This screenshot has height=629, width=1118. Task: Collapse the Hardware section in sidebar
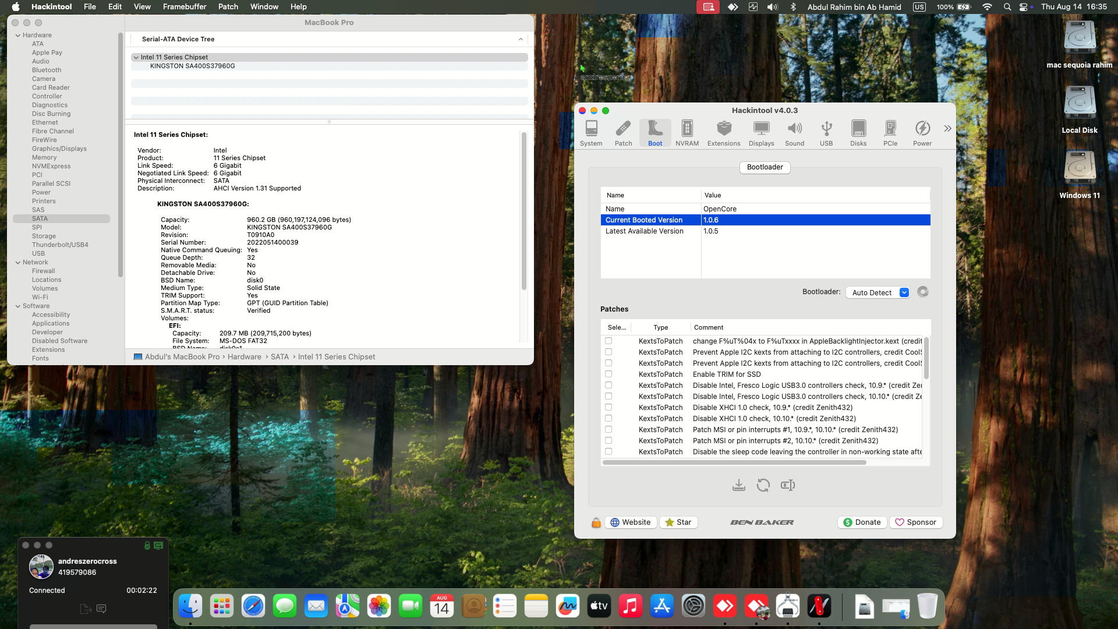pyautogui.click(x=18, y=35)
